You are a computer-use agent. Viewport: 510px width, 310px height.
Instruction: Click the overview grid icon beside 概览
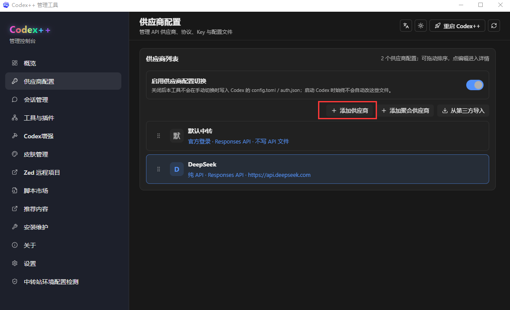(x=15, y=63)
